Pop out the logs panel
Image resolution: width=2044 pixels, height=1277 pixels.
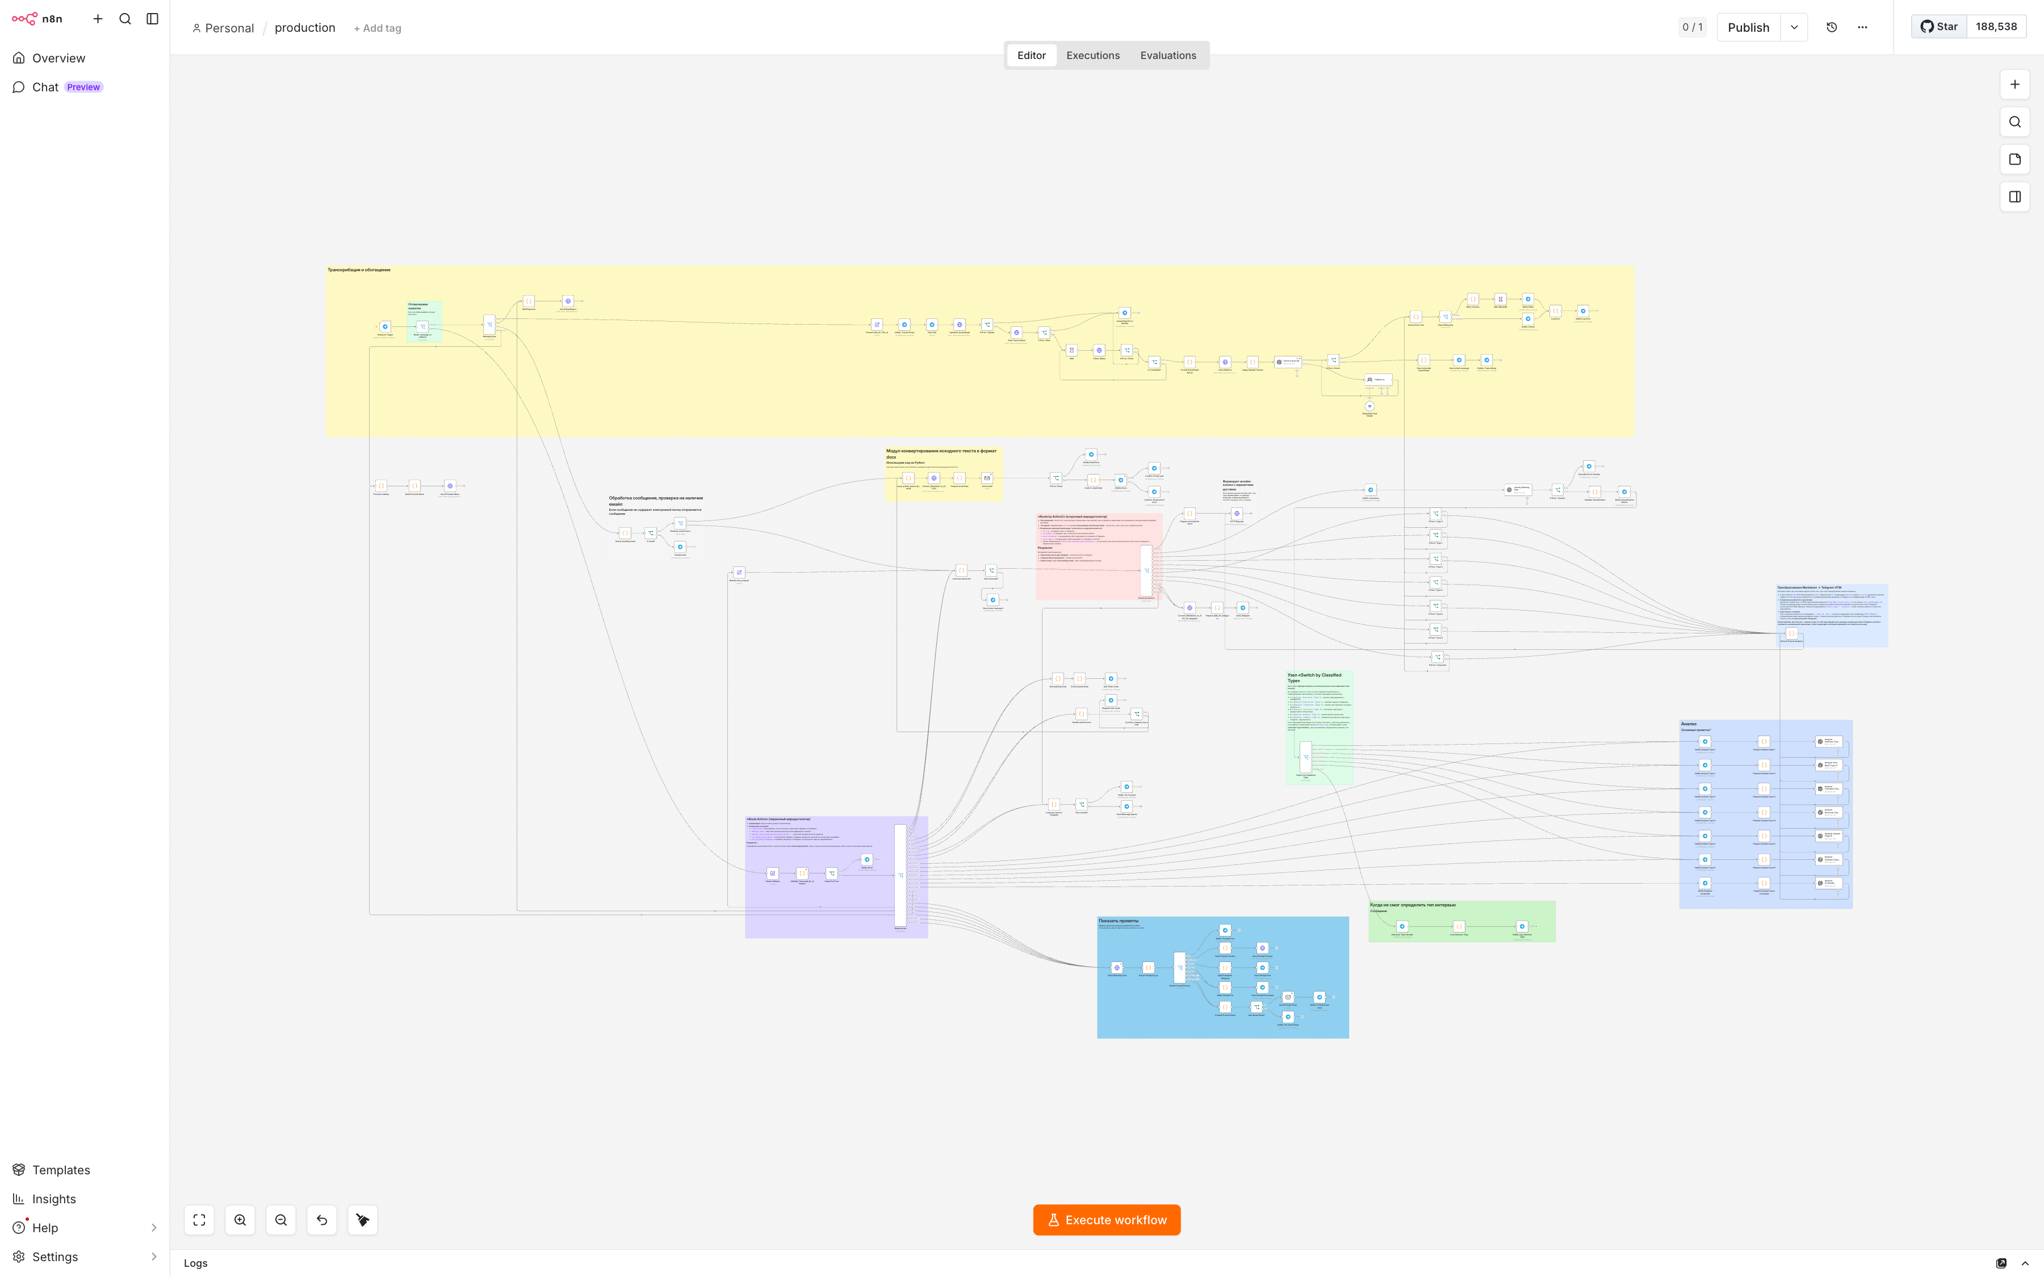tap(2001, 1263)
